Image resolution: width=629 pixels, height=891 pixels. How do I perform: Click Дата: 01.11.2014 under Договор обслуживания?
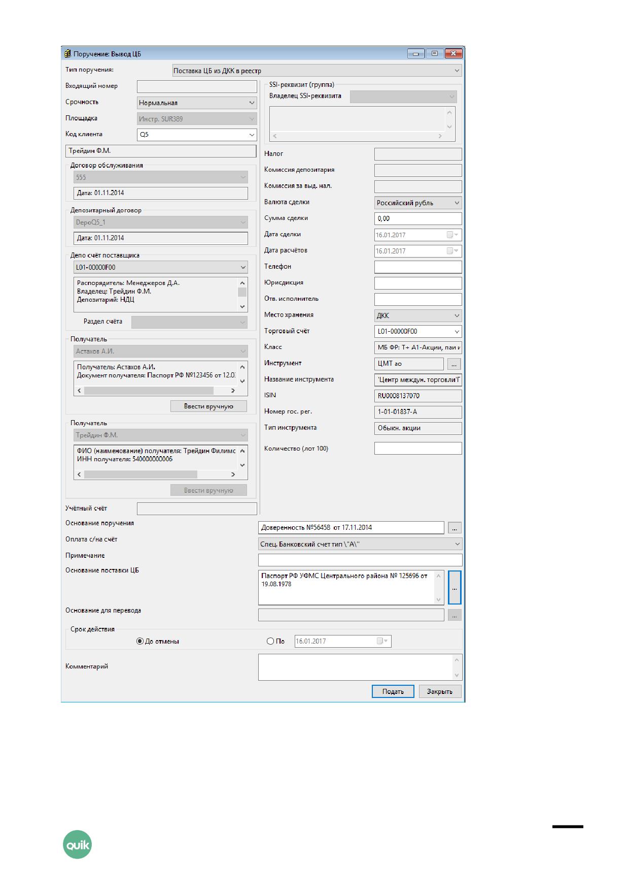pyautogui.click(x=161, y=193)
